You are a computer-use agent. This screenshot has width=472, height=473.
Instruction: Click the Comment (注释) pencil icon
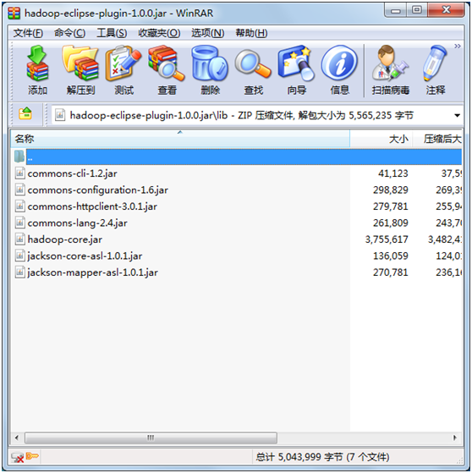click(x=435, y=63)
